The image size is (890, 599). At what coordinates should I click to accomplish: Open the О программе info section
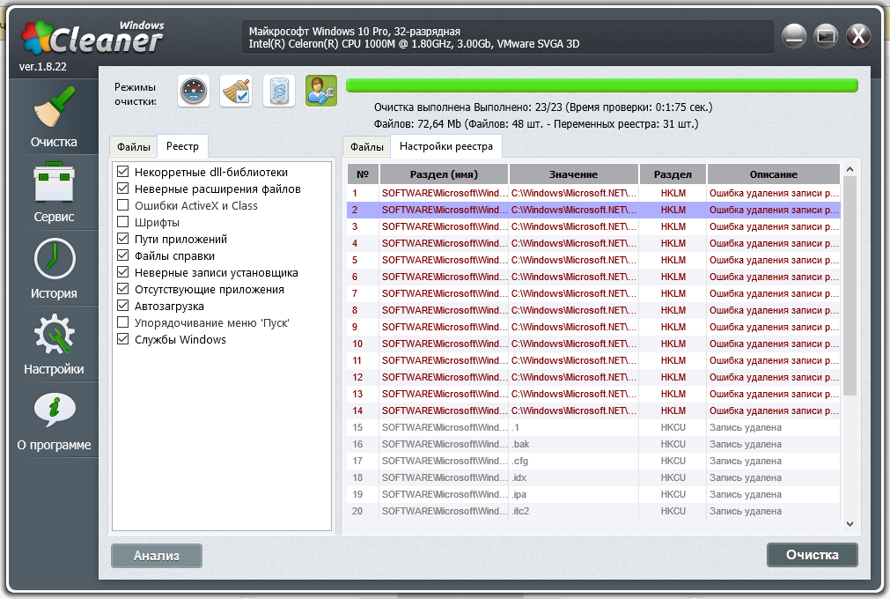point(54,421)
